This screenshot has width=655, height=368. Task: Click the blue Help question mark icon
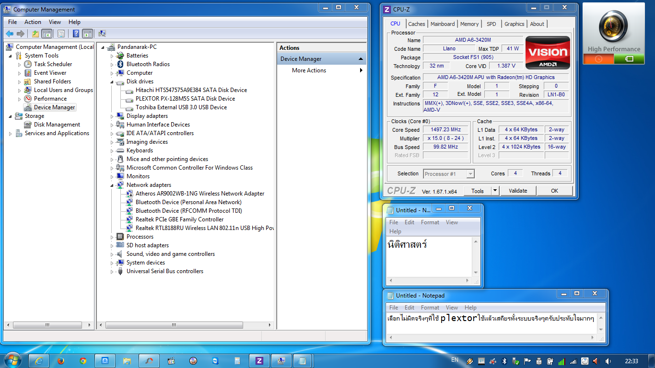pyautogui.click(x=76, y=34)
